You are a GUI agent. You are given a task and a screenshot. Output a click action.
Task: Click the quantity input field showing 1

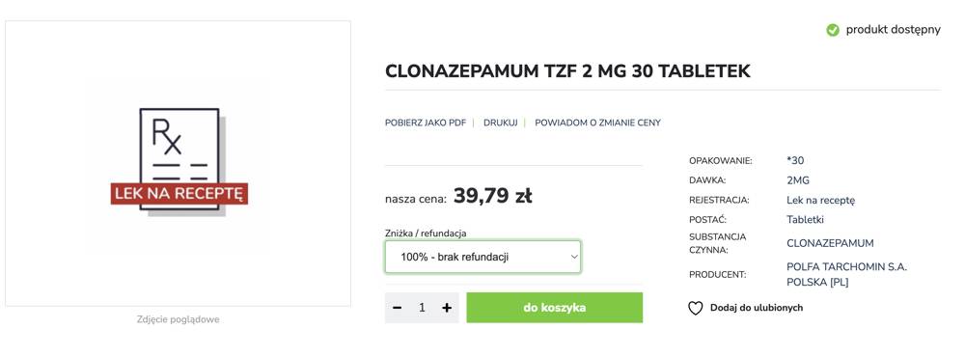pos(422,308)
